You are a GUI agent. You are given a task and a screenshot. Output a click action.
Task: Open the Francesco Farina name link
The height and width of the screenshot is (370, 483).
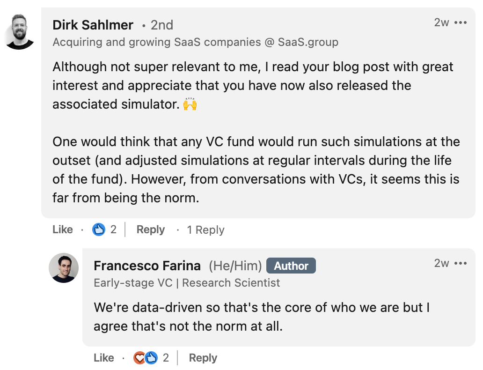147,266
